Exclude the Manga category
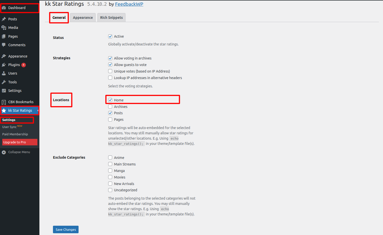383x235 pixels. tap(110, 171)
